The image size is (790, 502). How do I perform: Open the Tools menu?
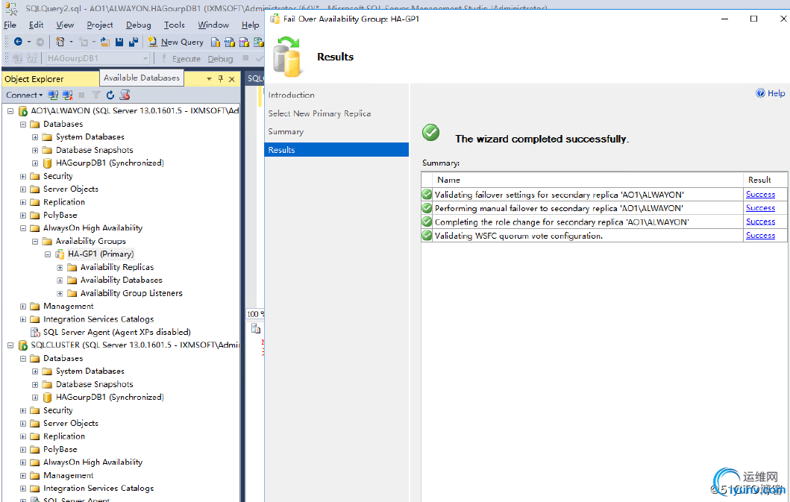tap(175, 25)
